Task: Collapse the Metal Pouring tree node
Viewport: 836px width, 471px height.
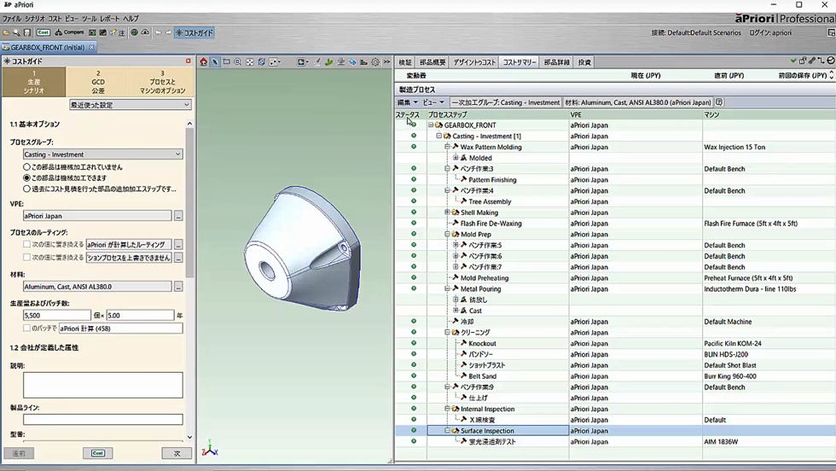Action: (x=447, y=288)
